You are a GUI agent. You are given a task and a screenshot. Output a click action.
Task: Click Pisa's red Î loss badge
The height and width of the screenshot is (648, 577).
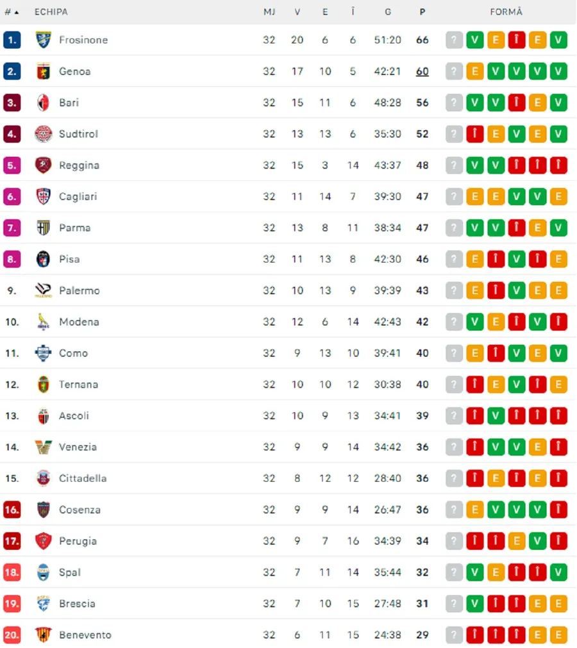496,259
